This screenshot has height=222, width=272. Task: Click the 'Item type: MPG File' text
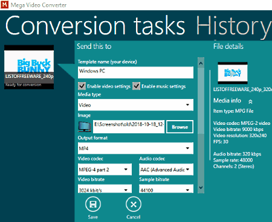(233, 111)
